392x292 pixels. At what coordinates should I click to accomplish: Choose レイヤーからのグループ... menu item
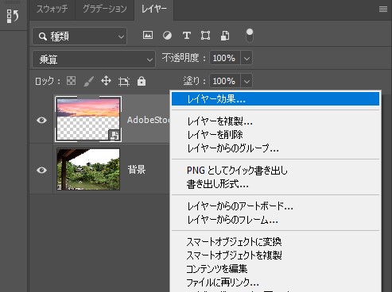coord(275,148)
